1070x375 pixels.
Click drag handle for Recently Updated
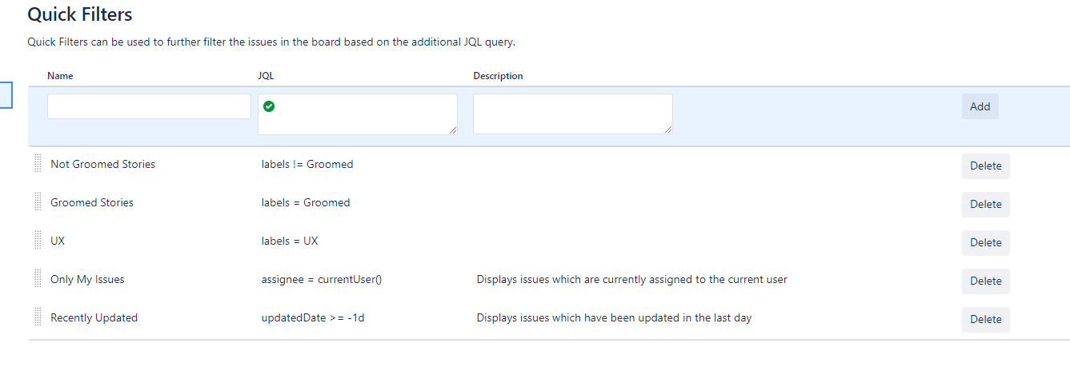click(x=38, y=317)
